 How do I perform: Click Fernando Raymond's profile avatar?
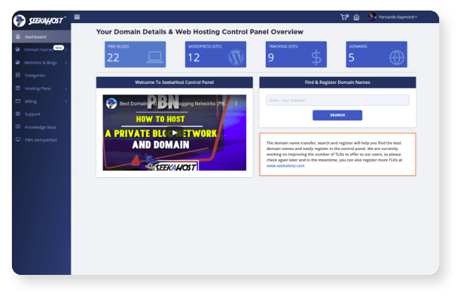pos(372,17)
